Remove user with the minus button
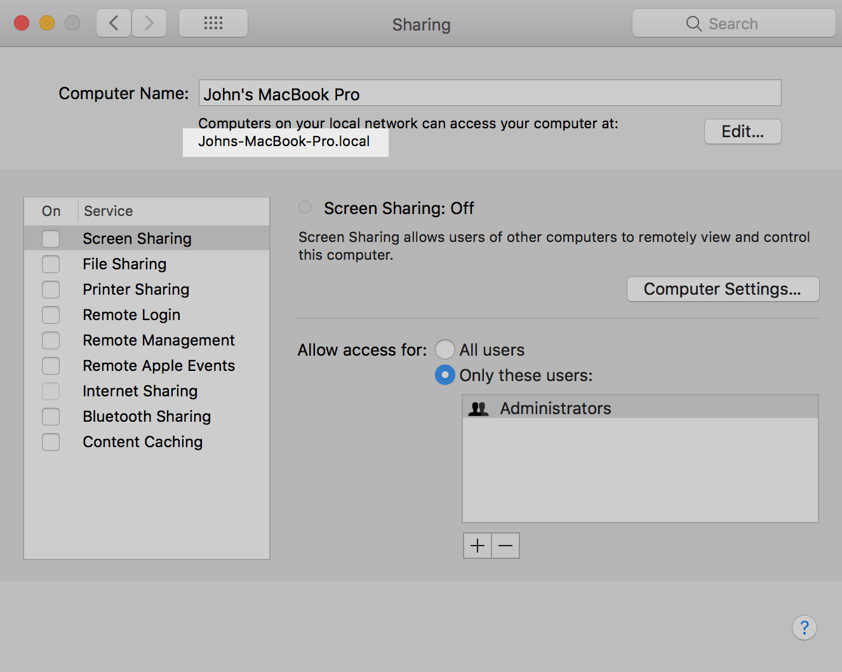Viewport: 842px width, 672px height. [x=505, y=546]
